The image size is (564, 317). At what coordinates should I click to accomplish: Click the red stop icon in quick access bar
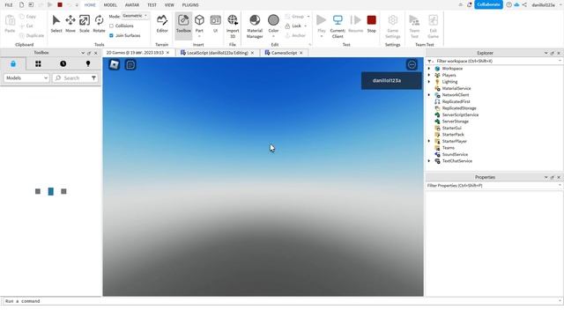(60, 5)
